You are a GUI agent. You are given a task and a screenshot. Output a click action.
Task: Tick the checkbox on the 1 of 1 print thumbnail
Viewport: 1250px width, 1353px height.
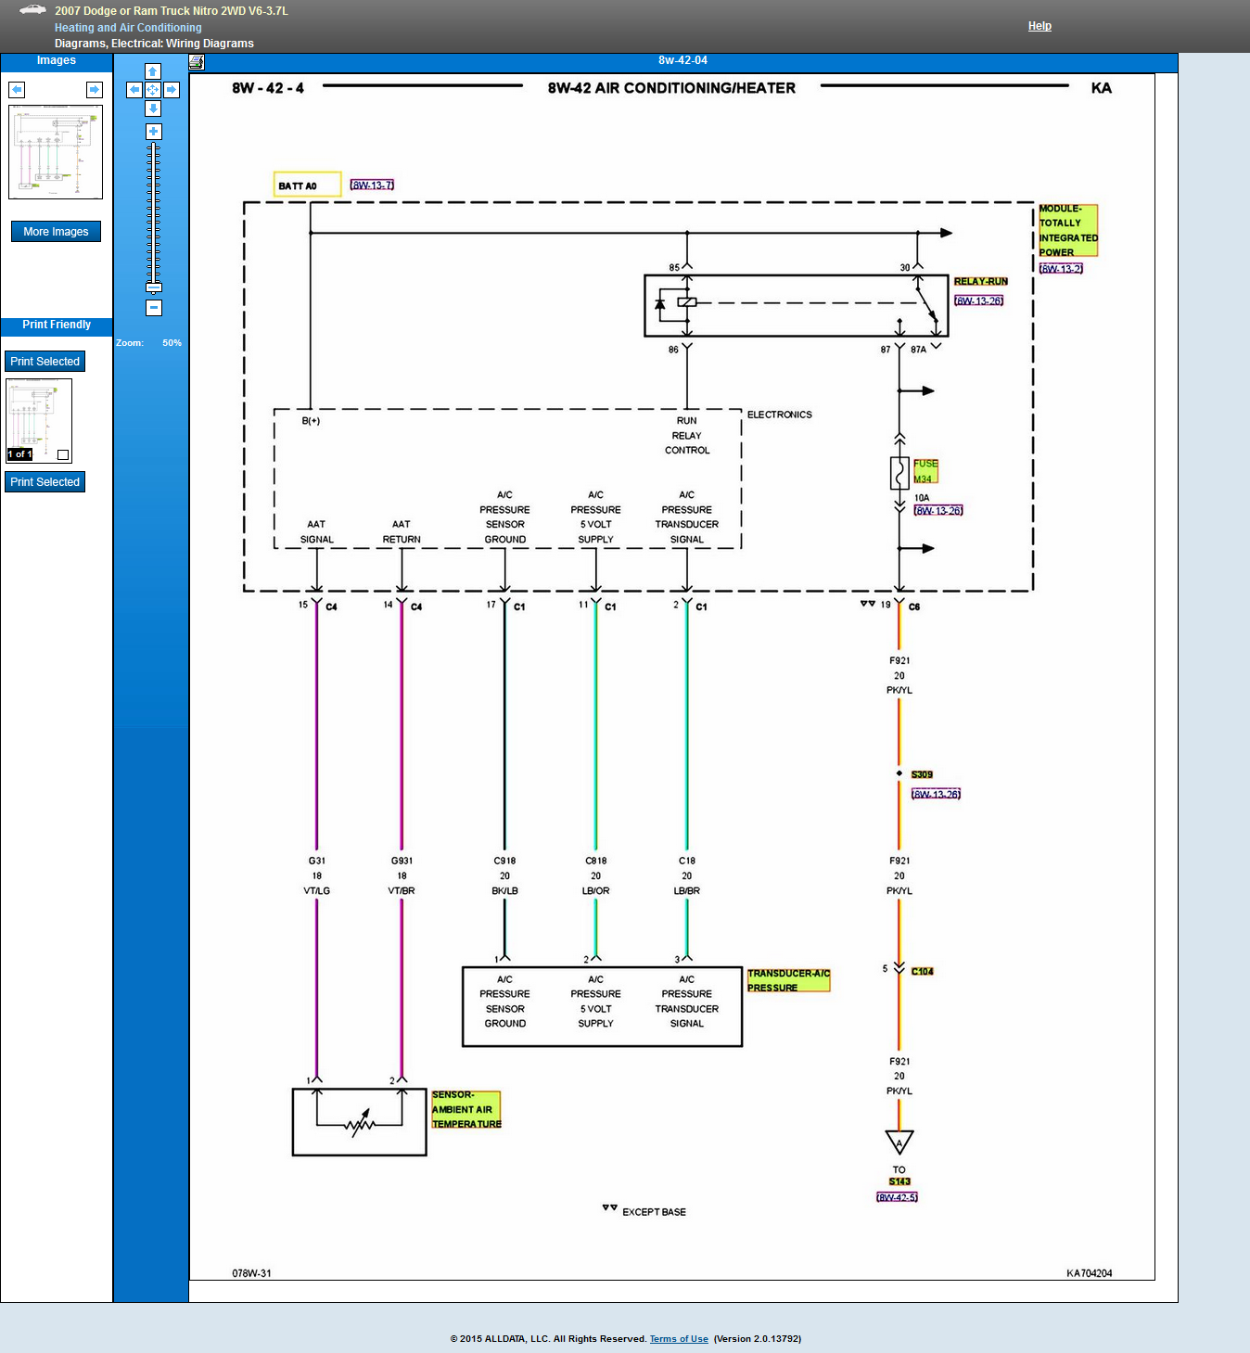(63, 454)
